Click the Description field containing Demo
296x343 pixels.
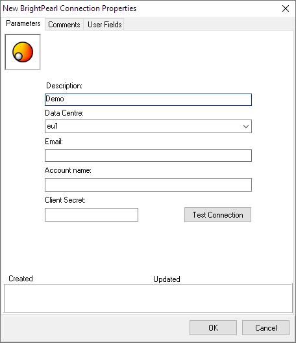pyautogui.click(x=148, y=100)
